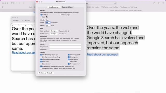Image resolution: width=166 pixels, height=93 pixels.
Task: Click the TextEdit 'Read about our app' link
Action: [24, 52]
